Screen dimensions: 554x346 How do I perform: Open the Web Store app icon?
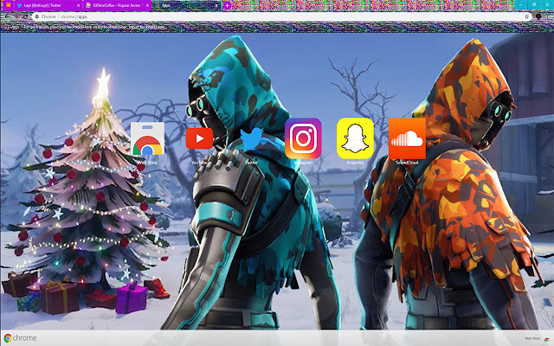click(147, 138)
